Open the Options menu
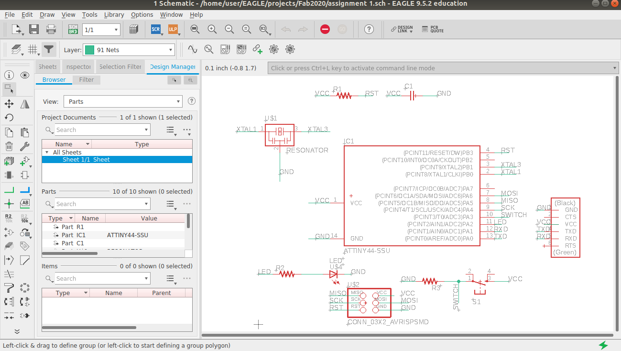The height and width of the screenshot is (351, 621). [142, 15]
